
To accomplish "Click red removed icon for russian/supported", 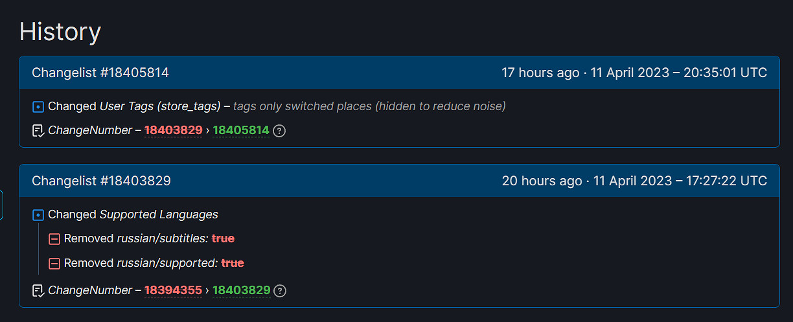I will (x=54, y=264).
